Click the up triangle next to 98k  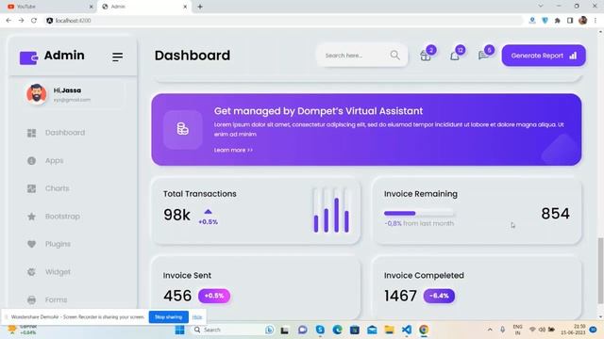208,211
